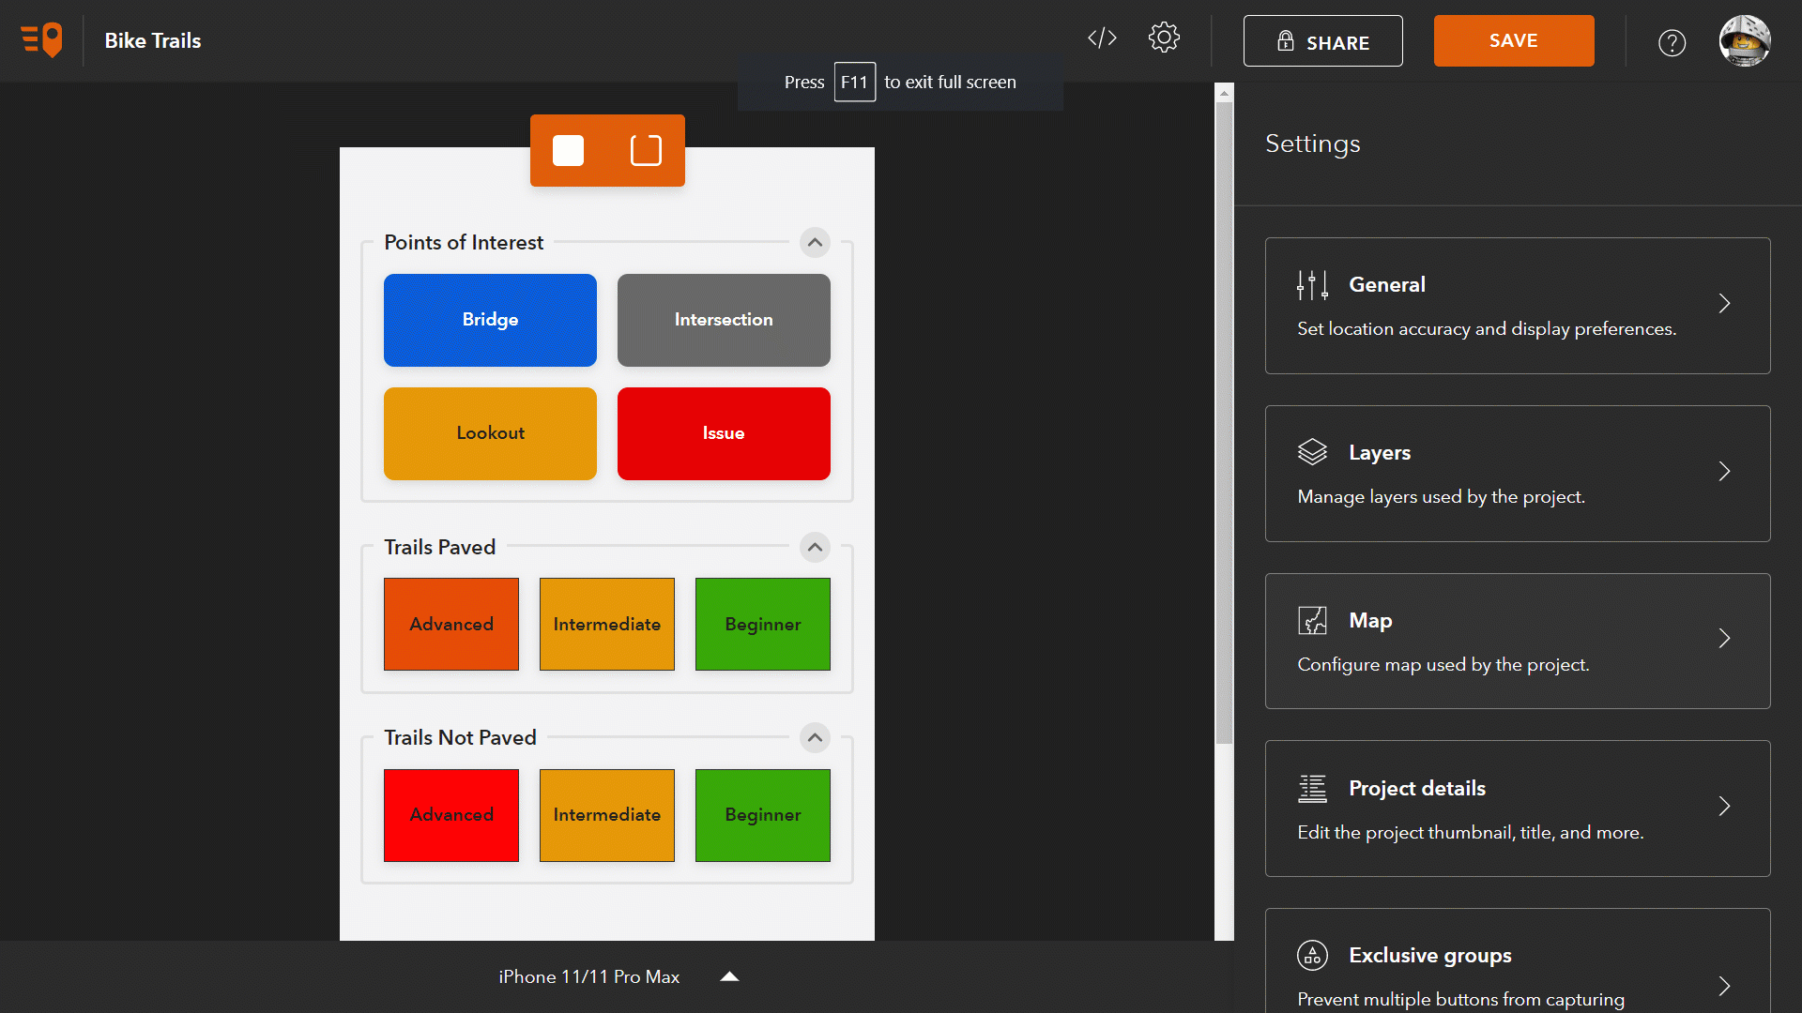Click the chevron on the Layers card
The image size is (1802, 1013).
tap(1724, 471)
